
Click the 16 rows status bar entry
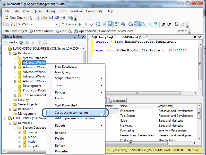point(193,150)
